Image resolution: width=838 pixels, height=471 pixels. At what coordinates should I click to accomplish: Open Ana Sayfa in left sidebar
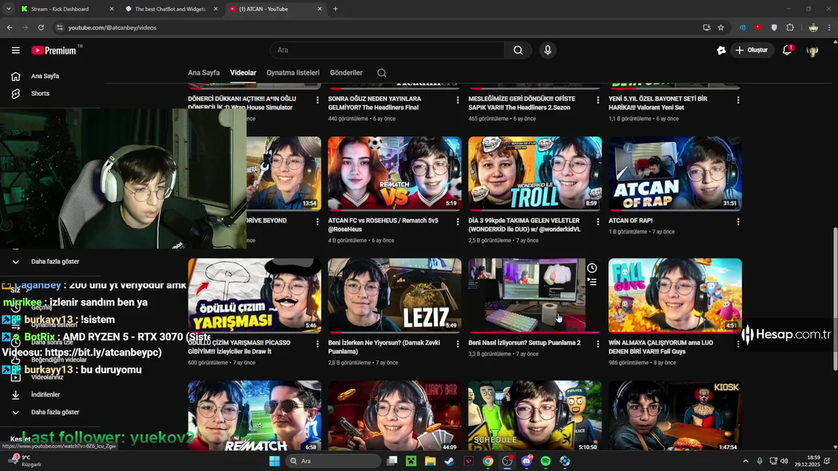pos(45,76)
